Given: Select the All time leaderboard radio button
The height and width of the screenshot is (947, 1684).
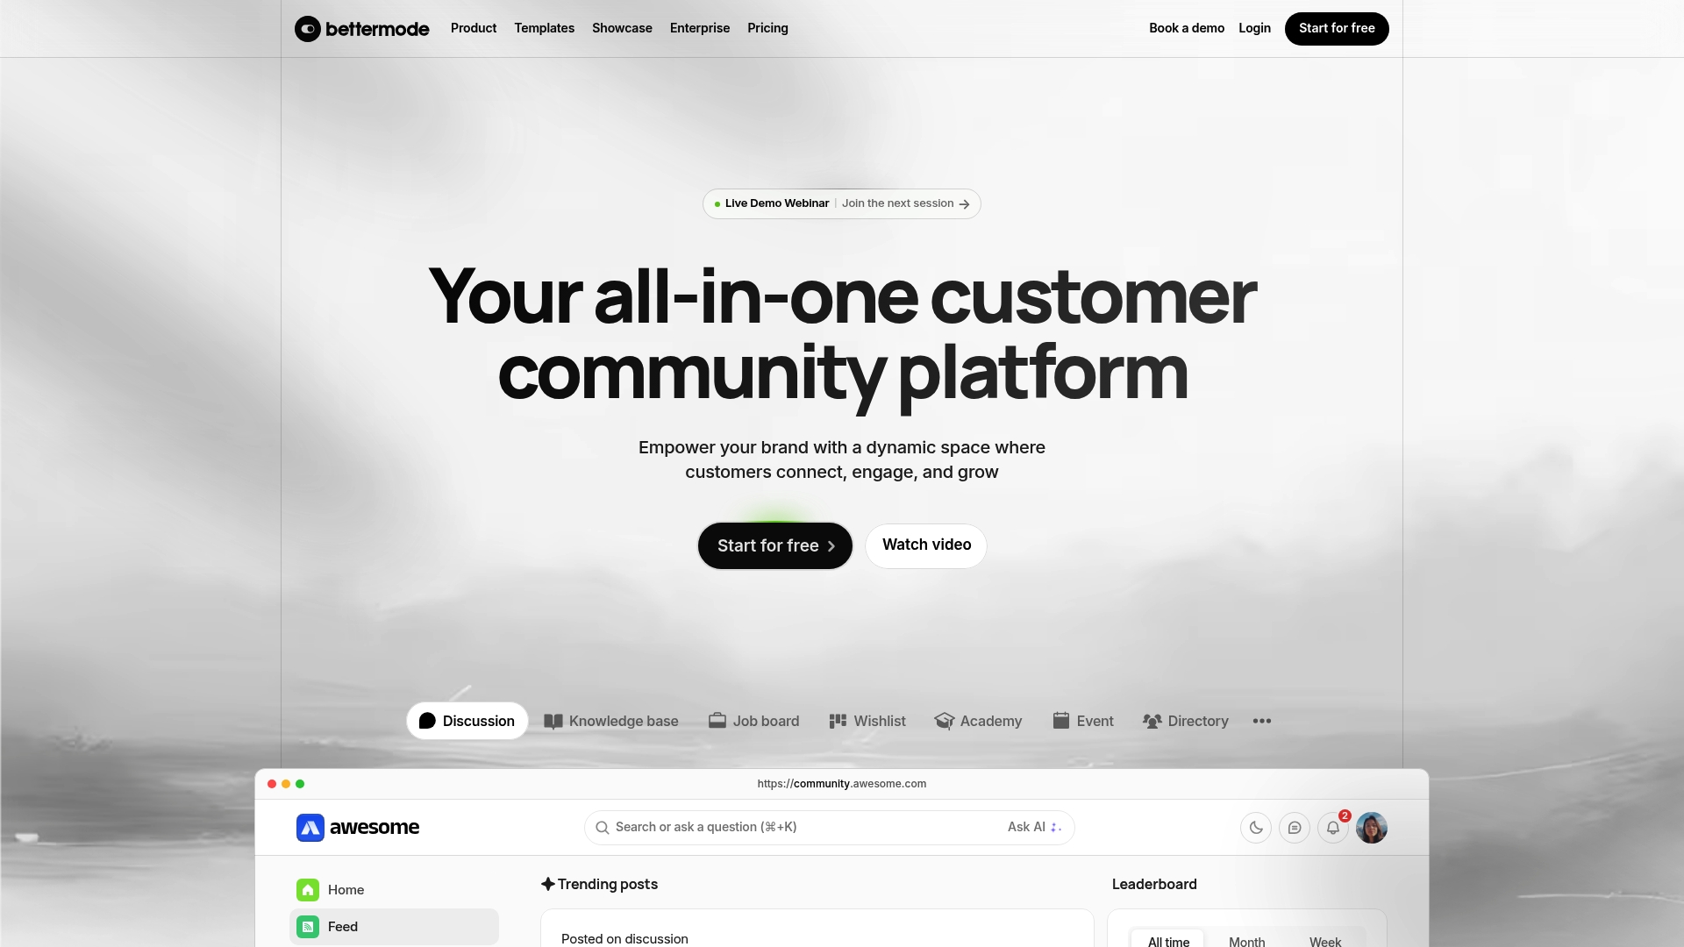Looking at the screenshot, I should pyautogui.click(x=1168, y=941).
